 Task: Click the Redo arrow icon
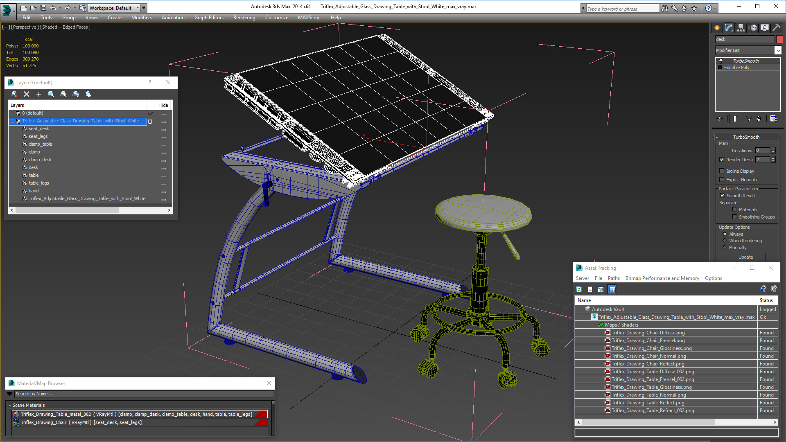[68, 8]
